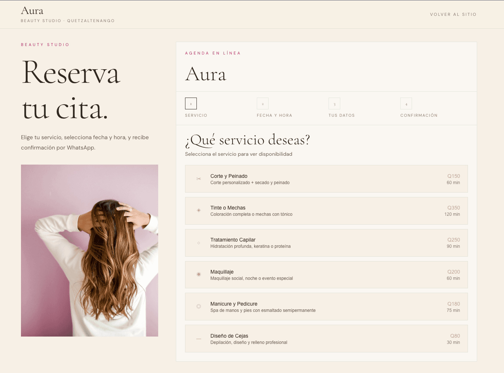Click the dash icon beside Diseño de Cejas
This screenshot has width=504, height=373.
[199, 339]
